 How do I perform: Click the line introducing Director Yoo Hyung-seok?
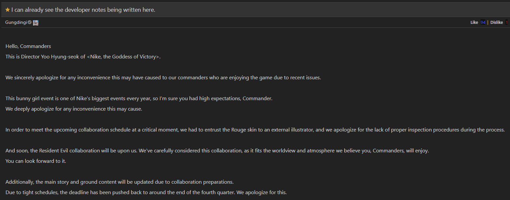83,56
